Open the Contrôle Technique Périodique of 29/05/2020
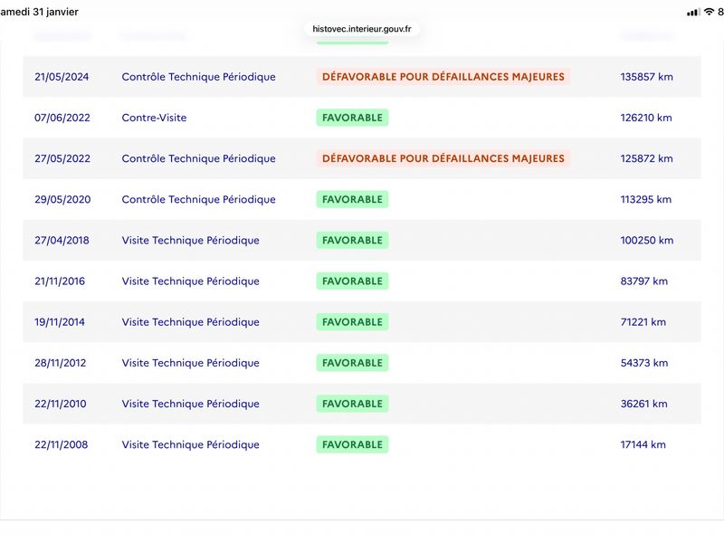This screenshot has height=543, width=724. pos(198,199)
